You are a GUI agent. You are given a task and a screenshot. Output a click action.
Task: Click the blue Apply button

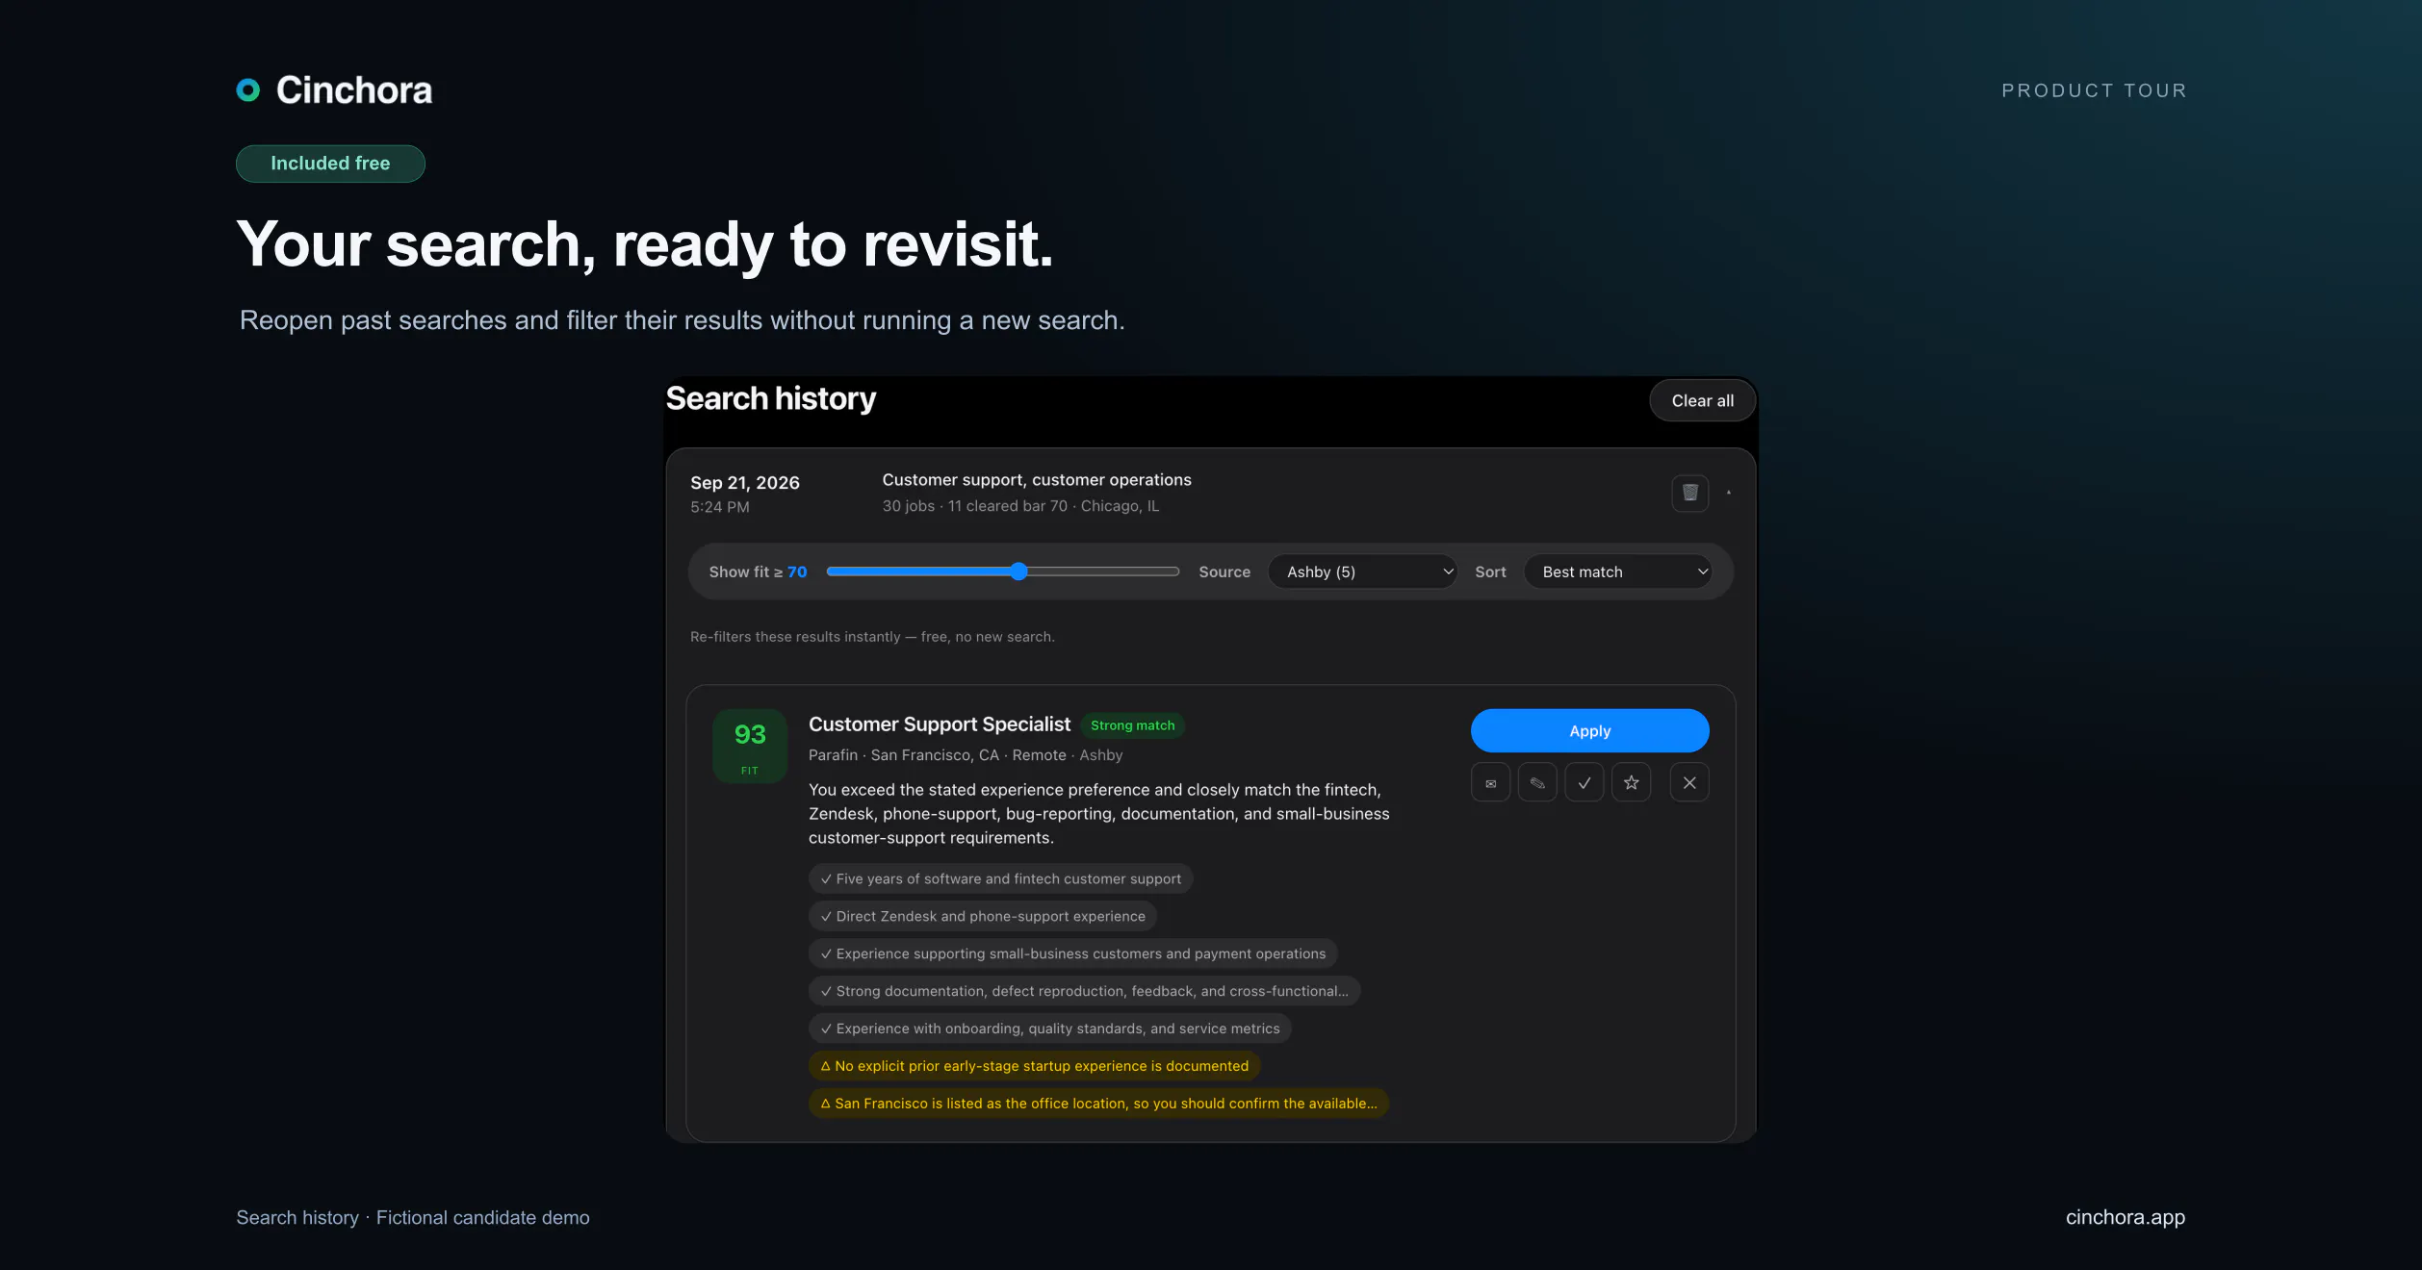tap(1589, 730)
